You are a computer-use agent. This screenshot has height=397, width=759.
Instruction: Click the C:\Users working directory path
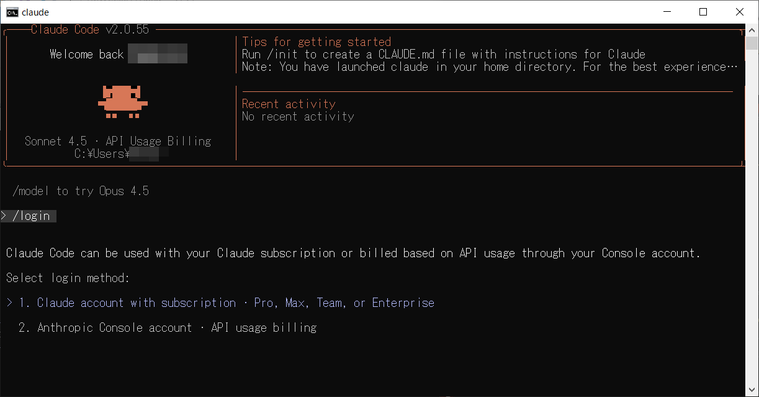[x=102, y=153]
